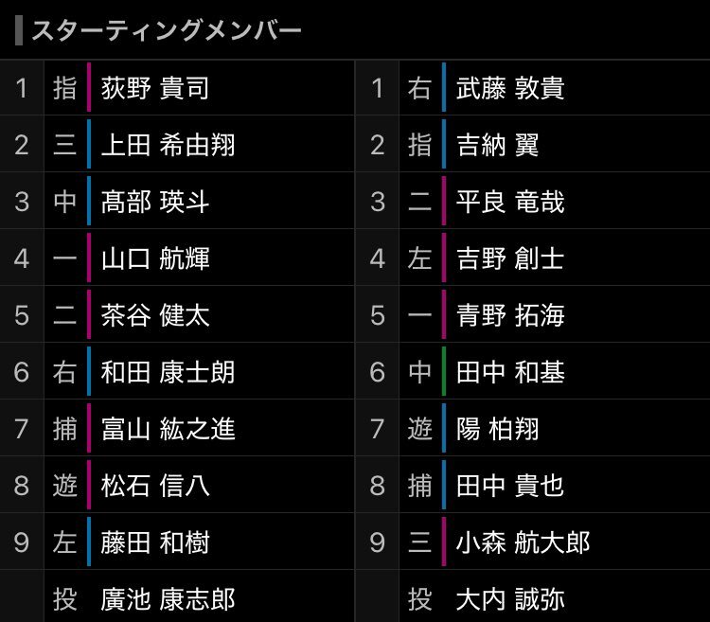Select starting pitcher 大内 誠弥
710x622 pixels.
coord(510,599)
